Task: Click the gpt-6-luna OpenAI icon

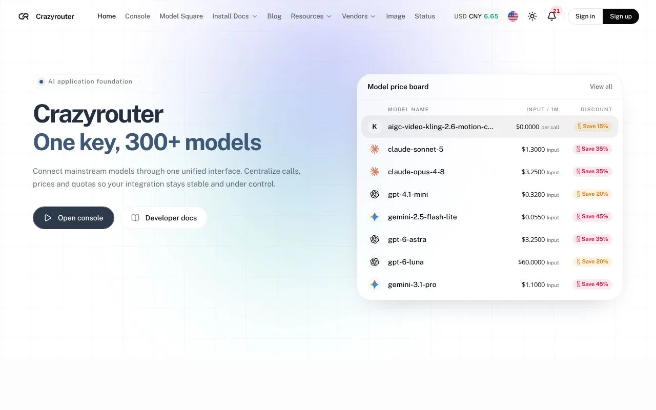Action: pyautogui.click(x=375, y=262)
